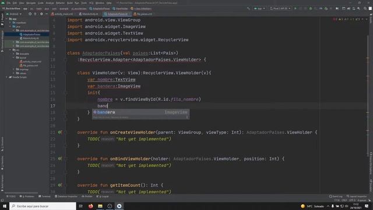Click override gutter icon on line 29
The width and height of the screenshot is (373, 210).
(x=59, y=185)
